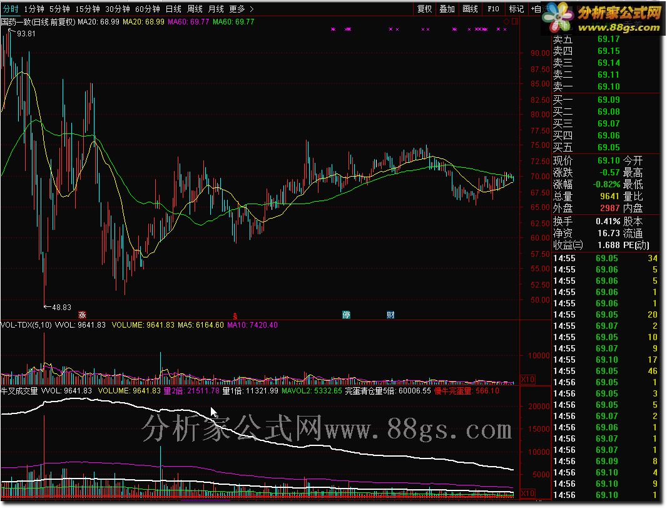This screenshot has width=667, height=508.
Task: Click the PE(动) label
Action: point(636,246)
